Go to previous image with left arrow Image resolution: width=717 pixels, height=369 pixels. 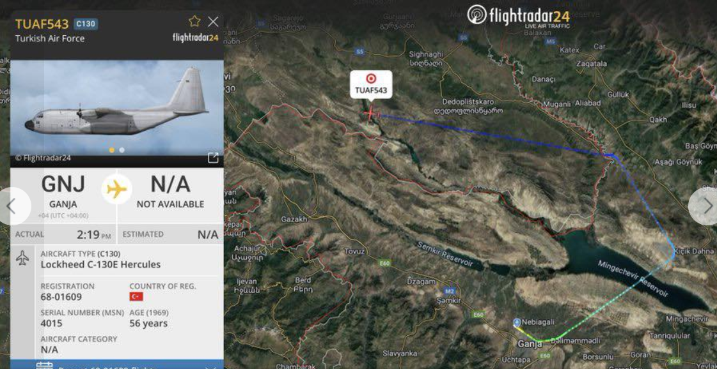(12, 206)
